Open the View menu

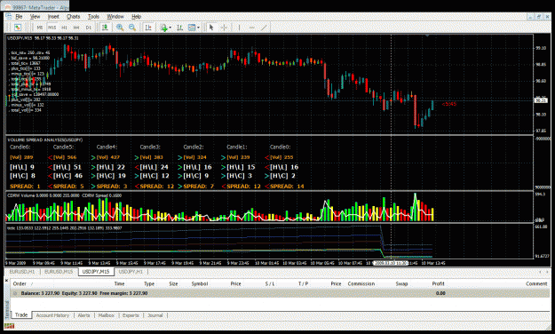(x=35, y=17)
